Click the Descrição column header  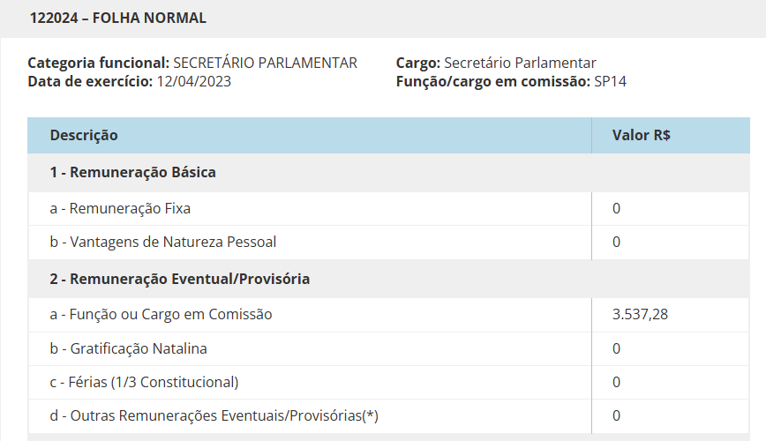click(84, 136)
